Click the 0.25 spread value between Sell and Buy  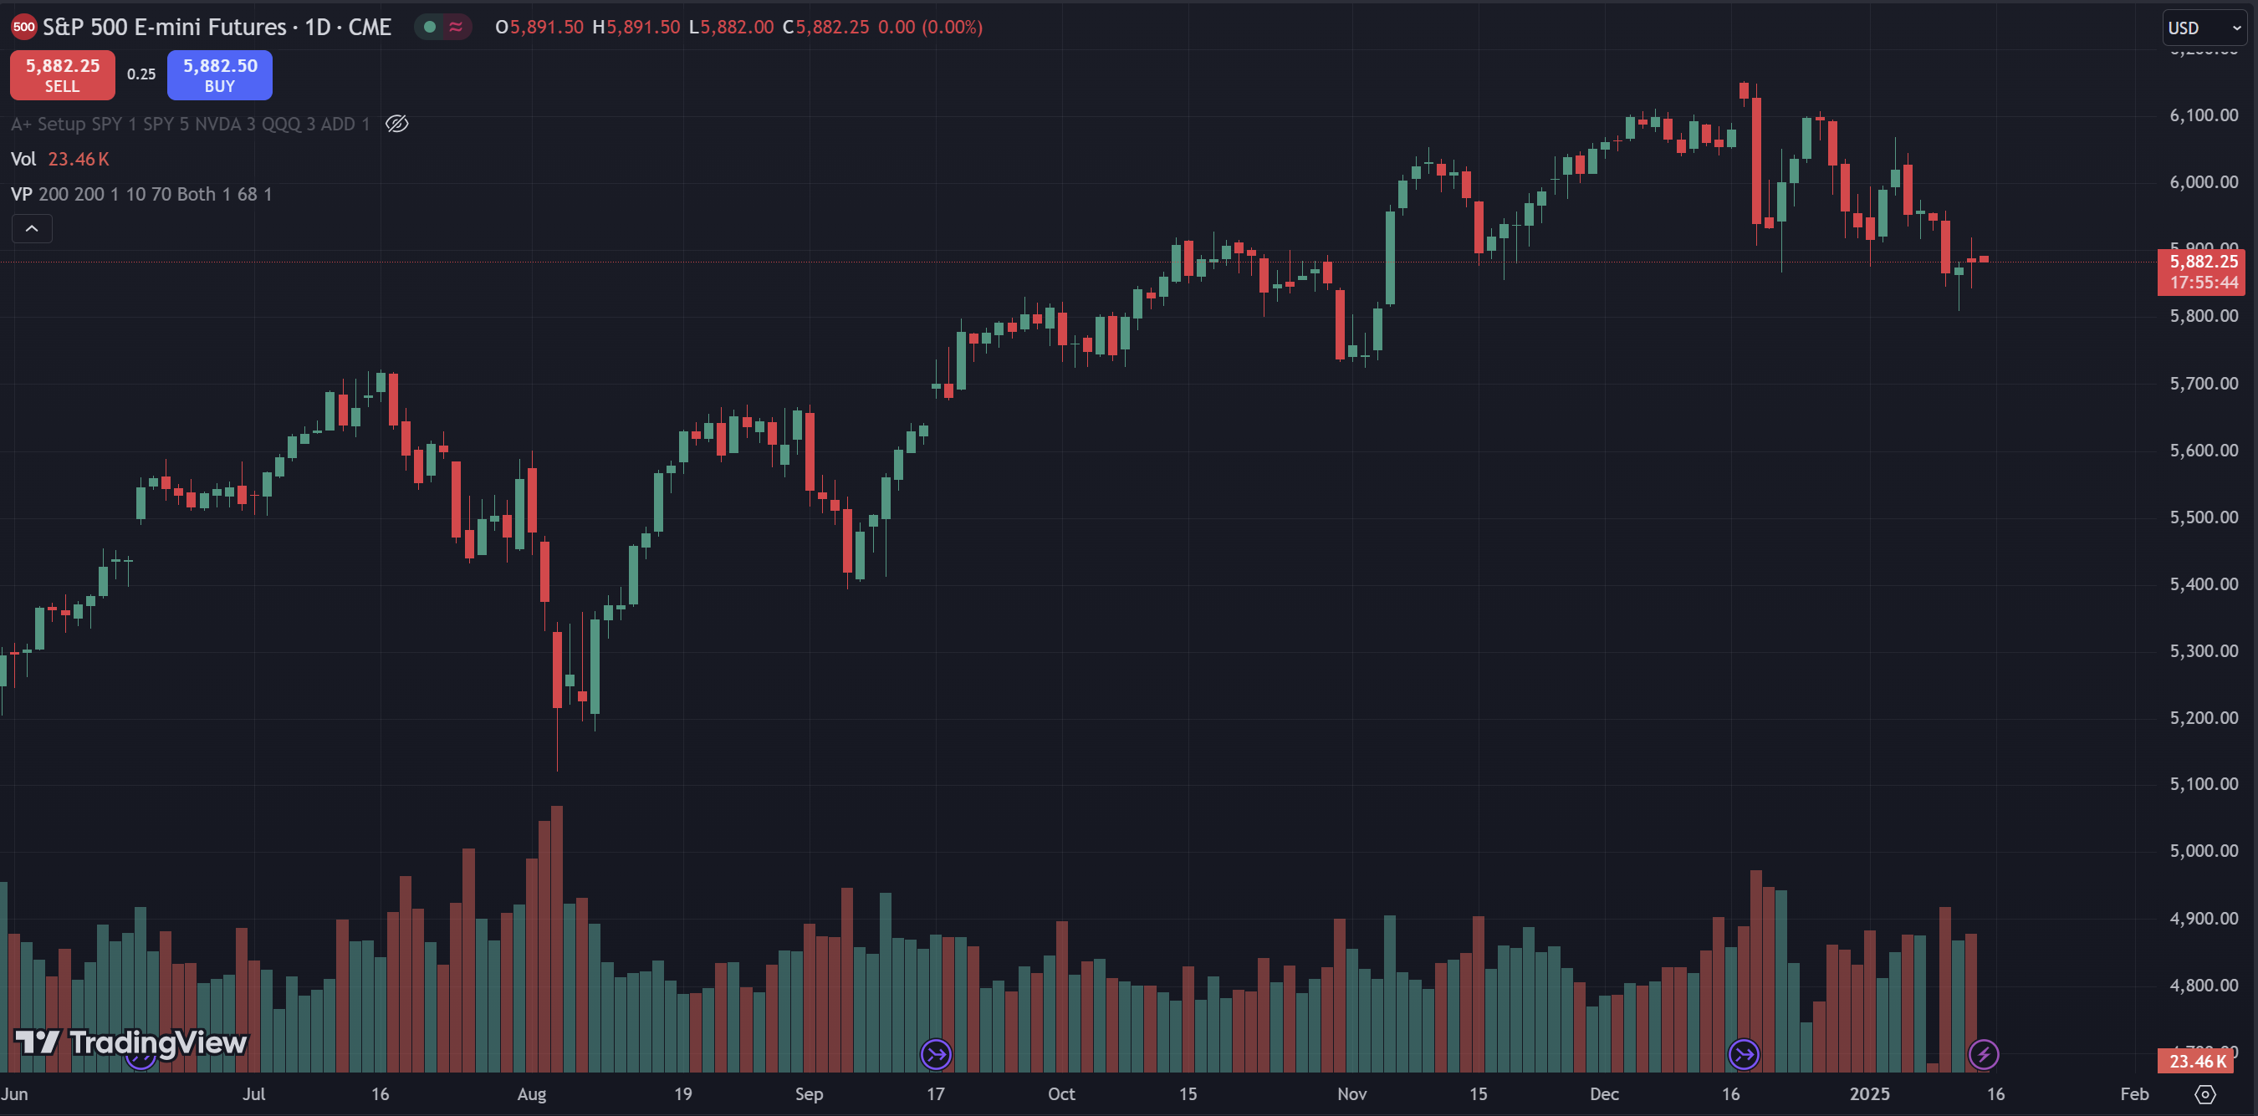click(x=141, y=74)
